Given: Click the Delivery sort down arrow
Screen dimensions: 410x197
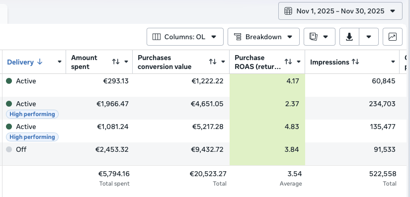Looking at the screenshot, I should coord(40,62).
